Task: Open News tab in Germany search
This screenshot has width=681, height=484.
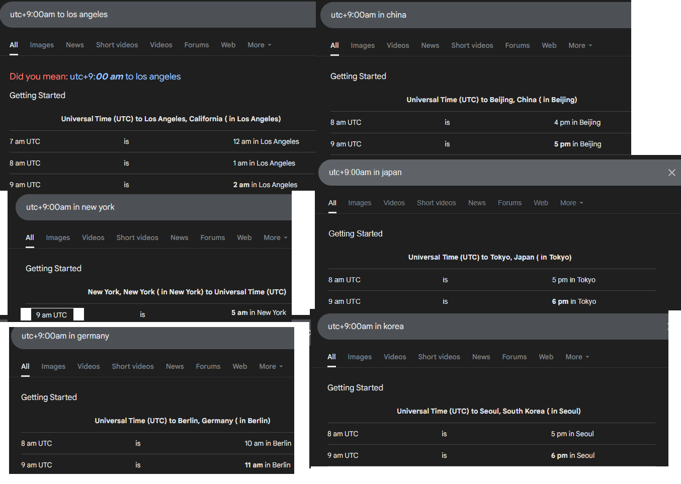Action: (x=175, y=366)
